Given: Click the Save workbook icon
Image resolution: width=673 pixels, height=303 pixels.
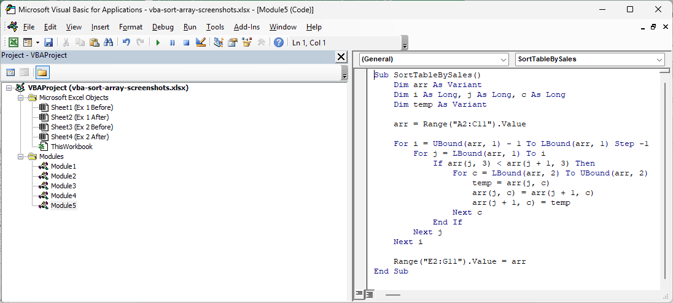Looking at the screenshot, I should coord(49,42).
